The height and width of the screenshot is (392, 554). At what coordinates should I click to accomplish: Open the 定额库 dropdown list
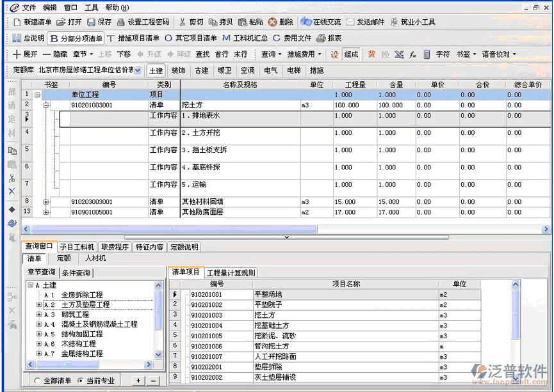(138, 70)
